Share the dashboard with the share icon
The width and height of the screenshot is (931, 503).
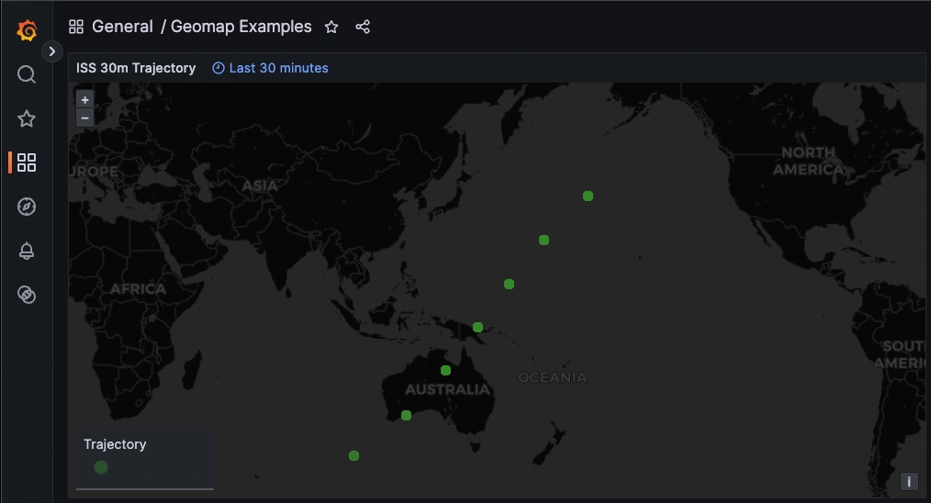pos(363,27)
